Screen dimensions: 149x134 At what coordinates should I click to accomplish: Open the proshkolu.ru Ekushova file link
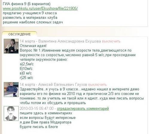point(40,8)
